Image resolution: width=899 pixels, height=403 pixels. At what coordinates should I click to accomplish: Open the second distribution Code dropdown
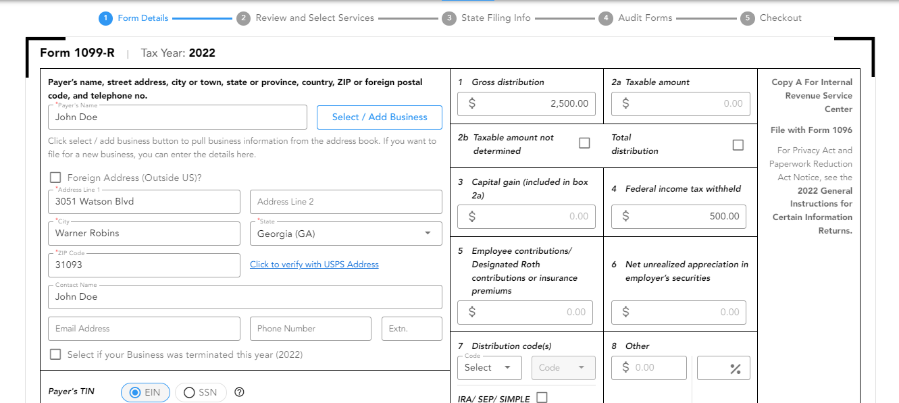tap(563, 368)
